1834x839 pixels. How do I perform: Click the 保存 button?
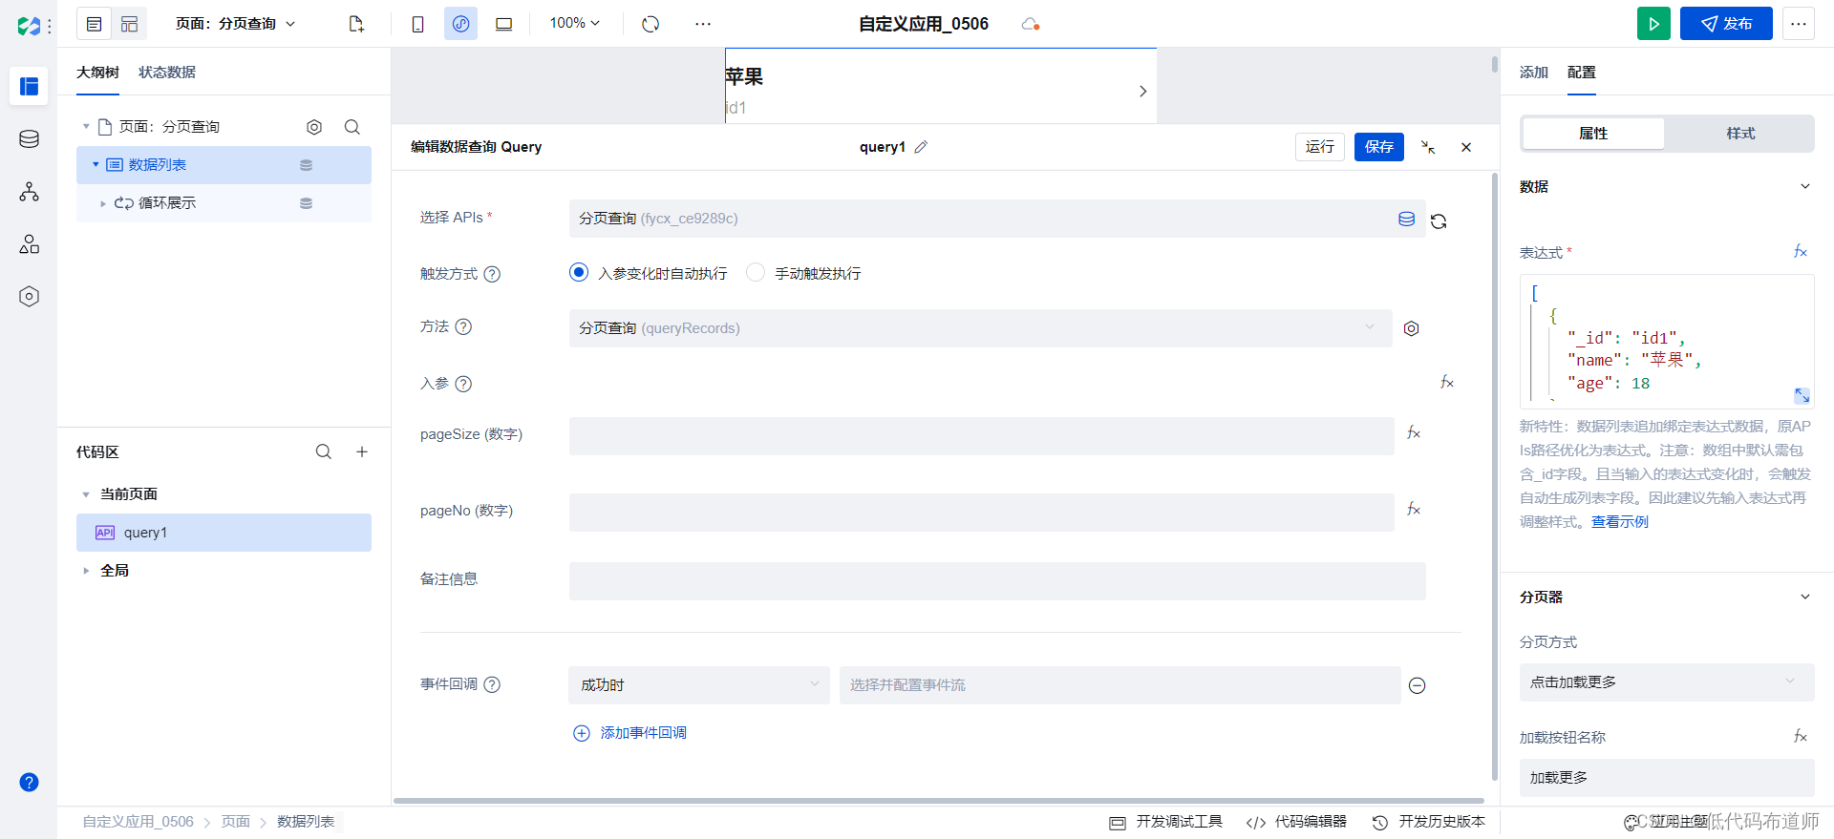point(1379,147)
